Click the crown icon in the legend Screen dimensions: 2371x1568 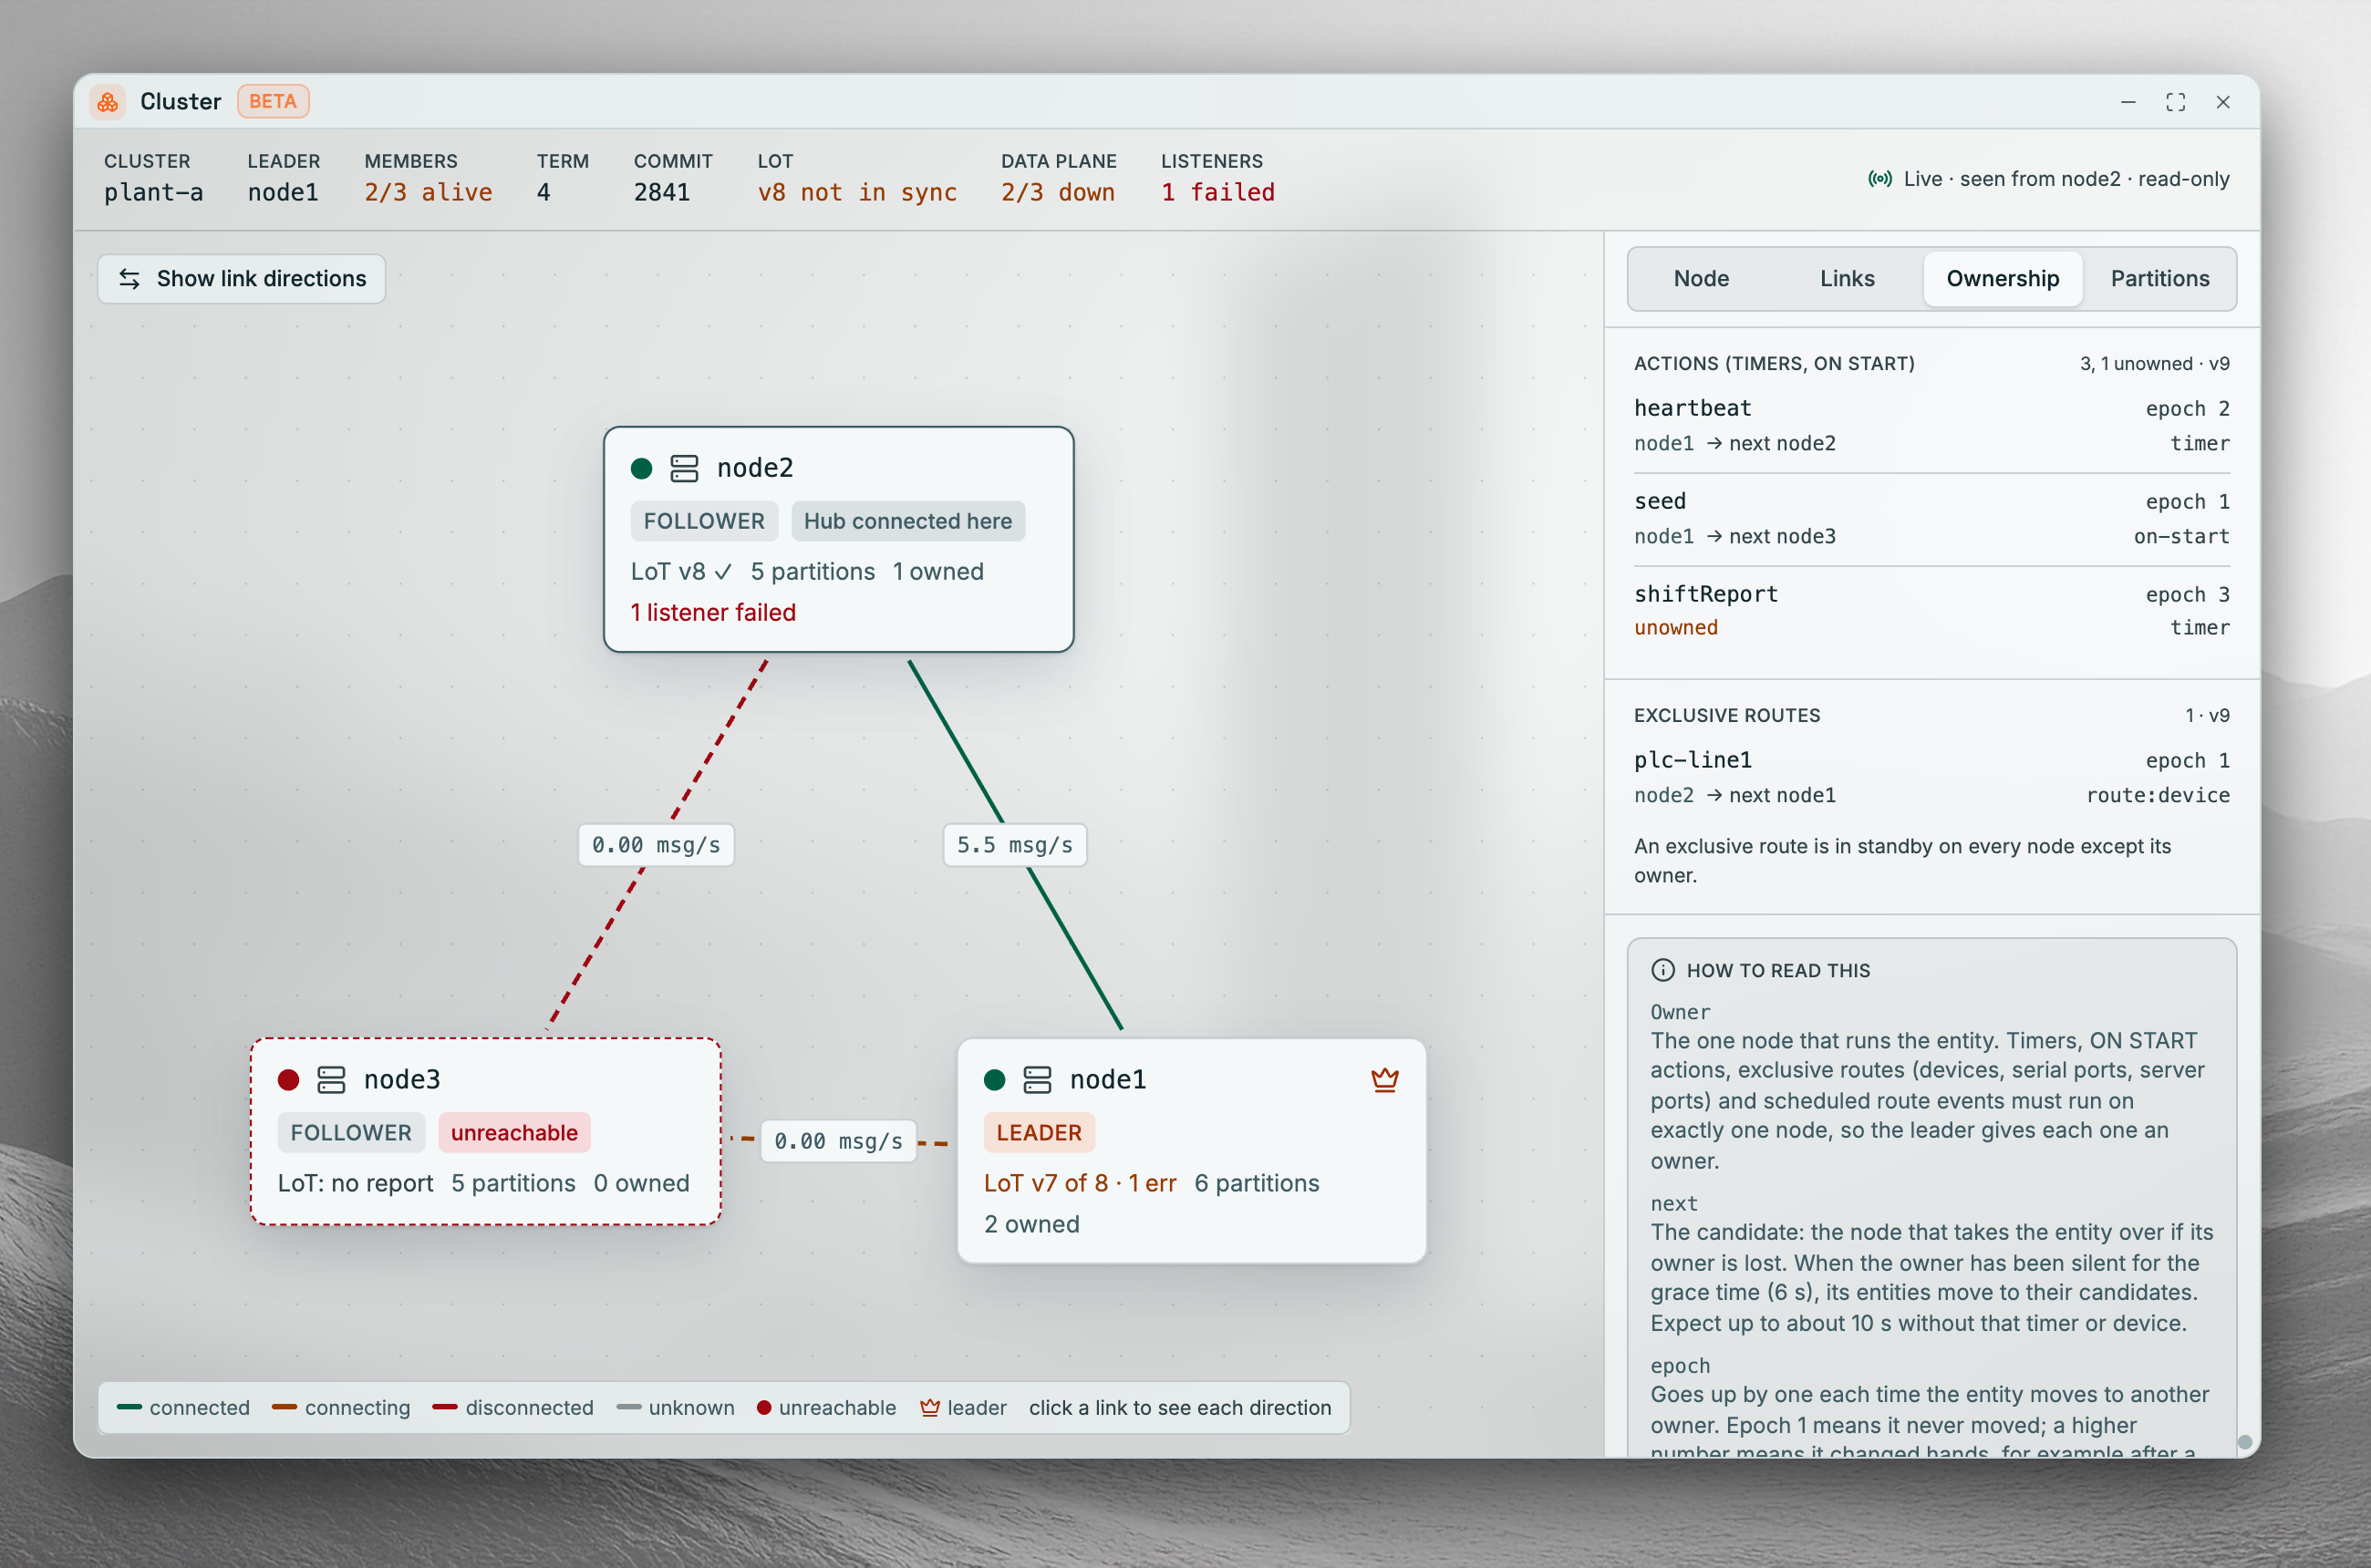929,1408
